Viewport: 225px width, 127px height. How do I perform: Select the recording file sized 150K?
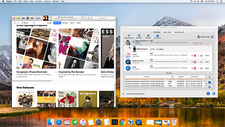point(164,82)
